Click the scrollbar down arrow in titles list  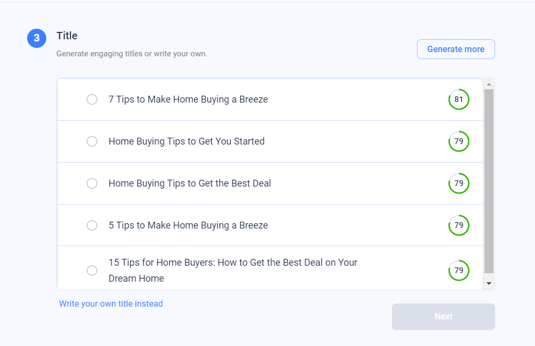489,284
